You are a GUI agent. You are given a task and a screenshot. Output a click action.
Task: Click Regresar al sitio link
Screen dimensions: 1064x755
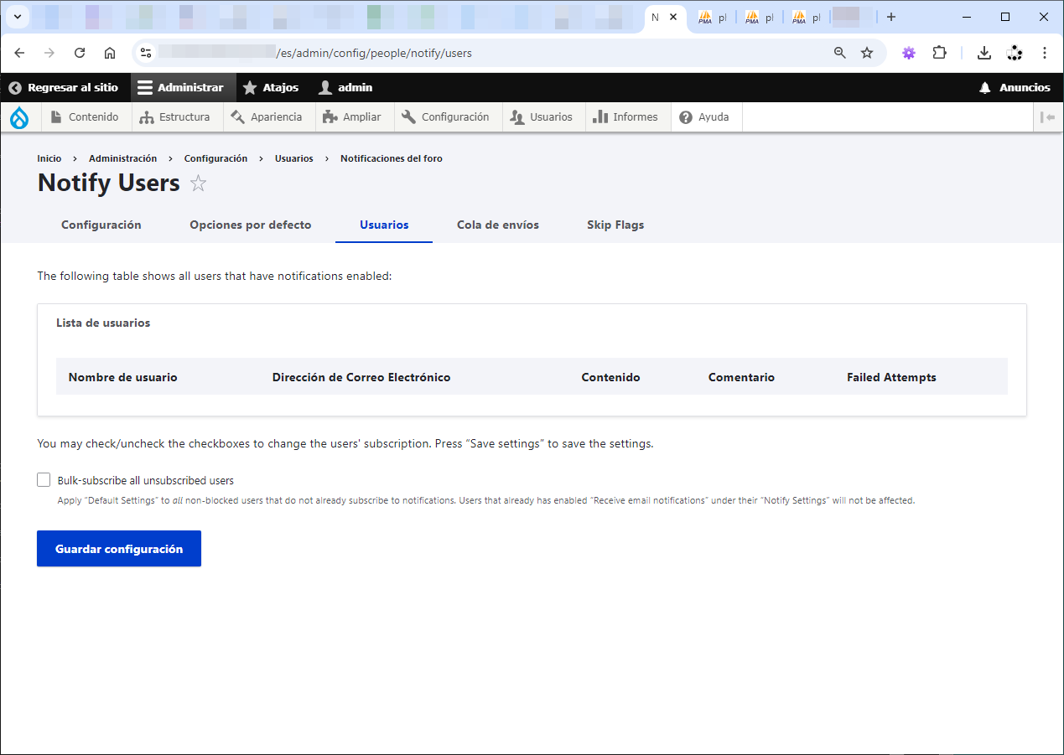click(x=64, y=88)
